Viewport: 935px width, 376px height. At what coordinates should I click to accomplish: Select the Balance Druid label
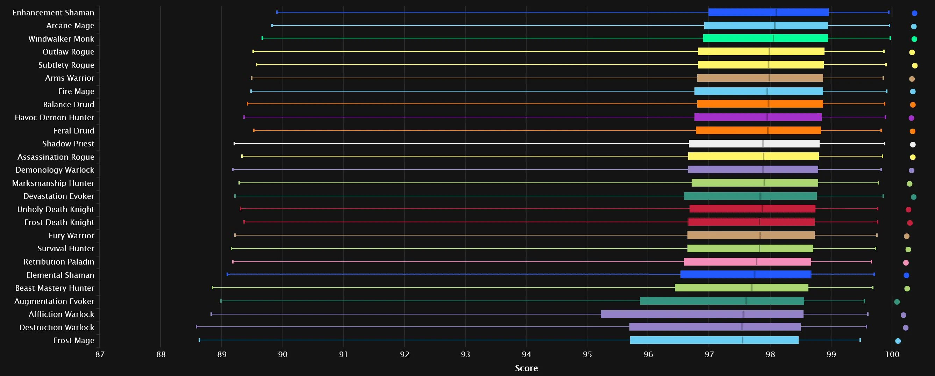(68, 104)
